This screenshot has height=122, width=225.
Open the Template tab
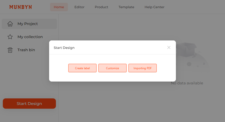coord(126,7)
